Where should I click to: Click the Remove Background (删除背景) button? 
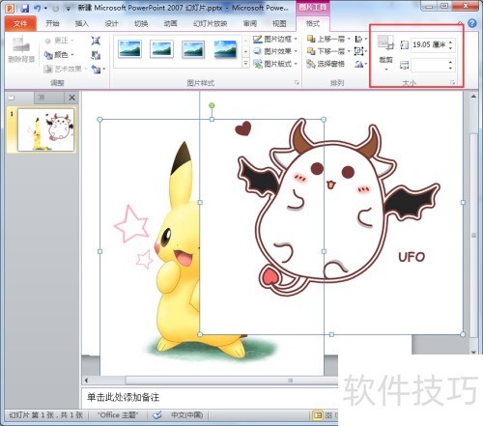coord(21,50)
